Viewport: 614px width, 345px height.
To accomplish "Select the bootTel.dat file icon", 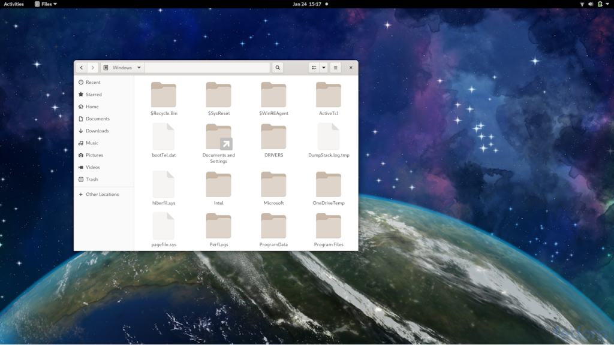I will click(164, 136).
